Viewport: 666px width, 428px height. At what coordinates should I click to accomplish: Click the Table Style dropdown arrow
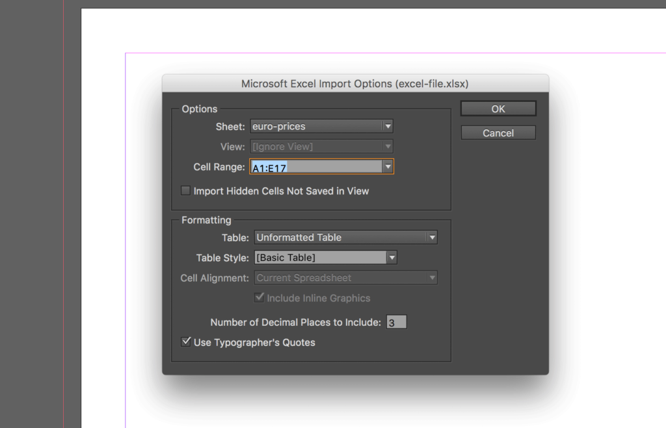pos(392,257)
